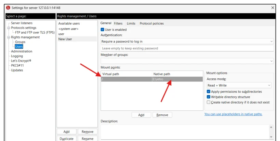Switch to the General tab
The width and height of the screenshot is (280, 141).
click(106, 23)
